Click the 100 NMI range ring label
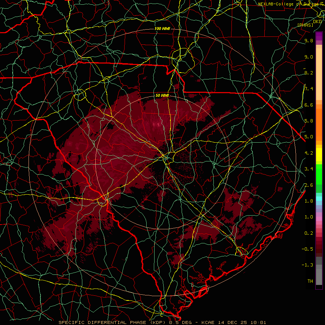 [162, 29]
